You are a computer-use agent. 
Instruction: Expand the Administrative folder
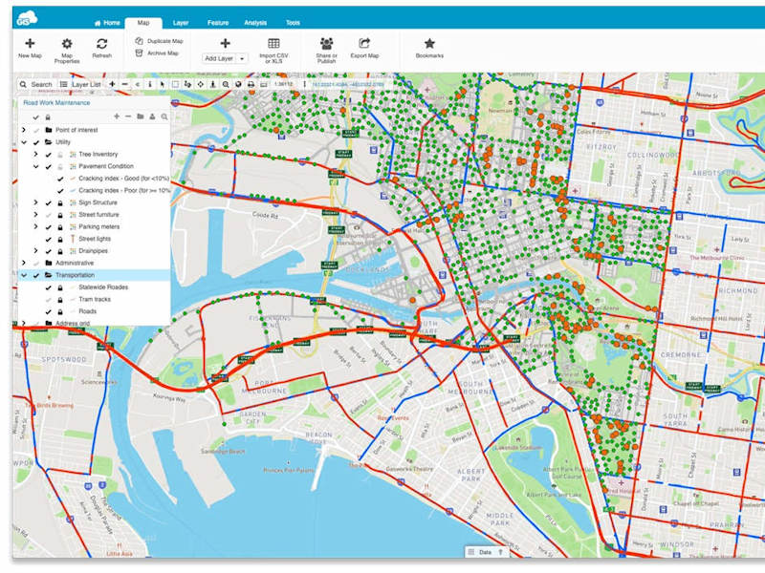[23, 264]
